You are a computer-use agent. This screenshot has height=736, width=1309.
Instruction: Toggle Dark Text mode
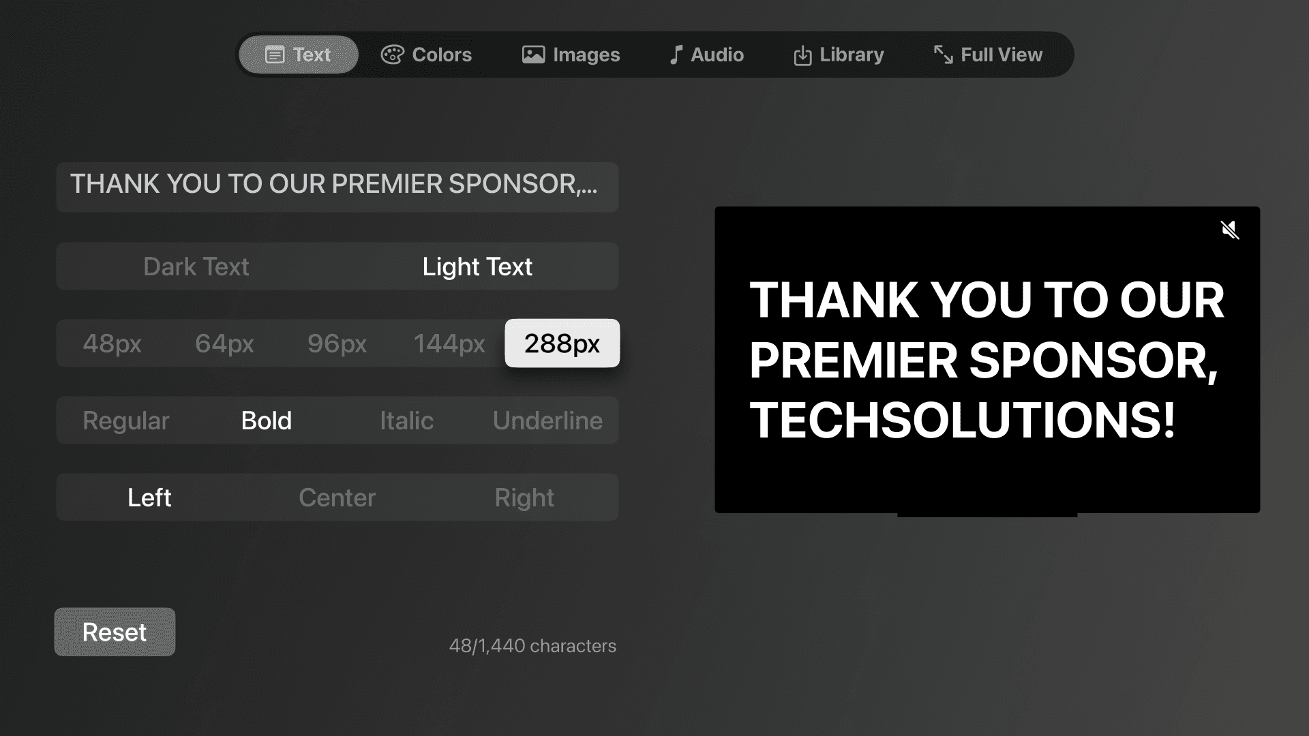pos(196,266)
